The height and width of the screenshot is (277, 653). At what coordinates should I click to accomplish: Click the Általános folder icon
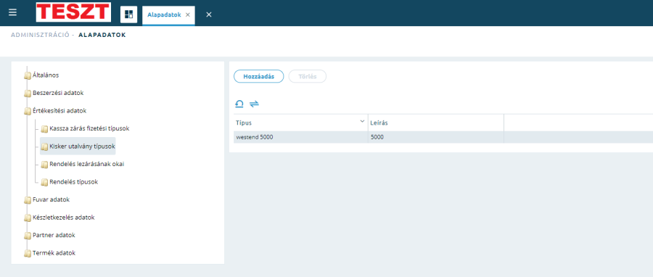click(28, 75)
